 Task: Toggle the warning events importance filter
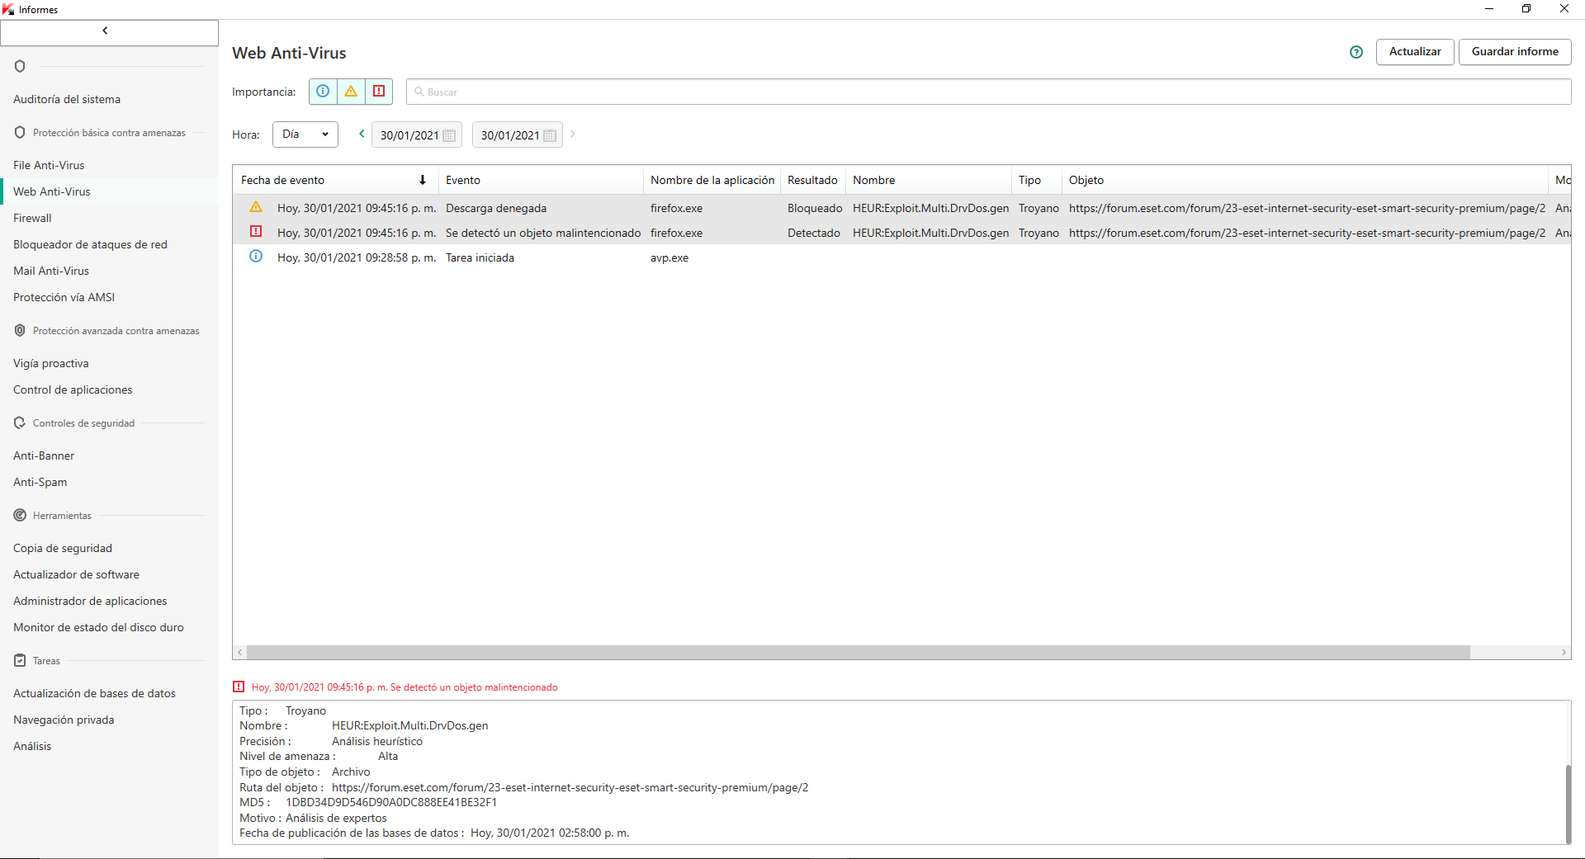351,92
